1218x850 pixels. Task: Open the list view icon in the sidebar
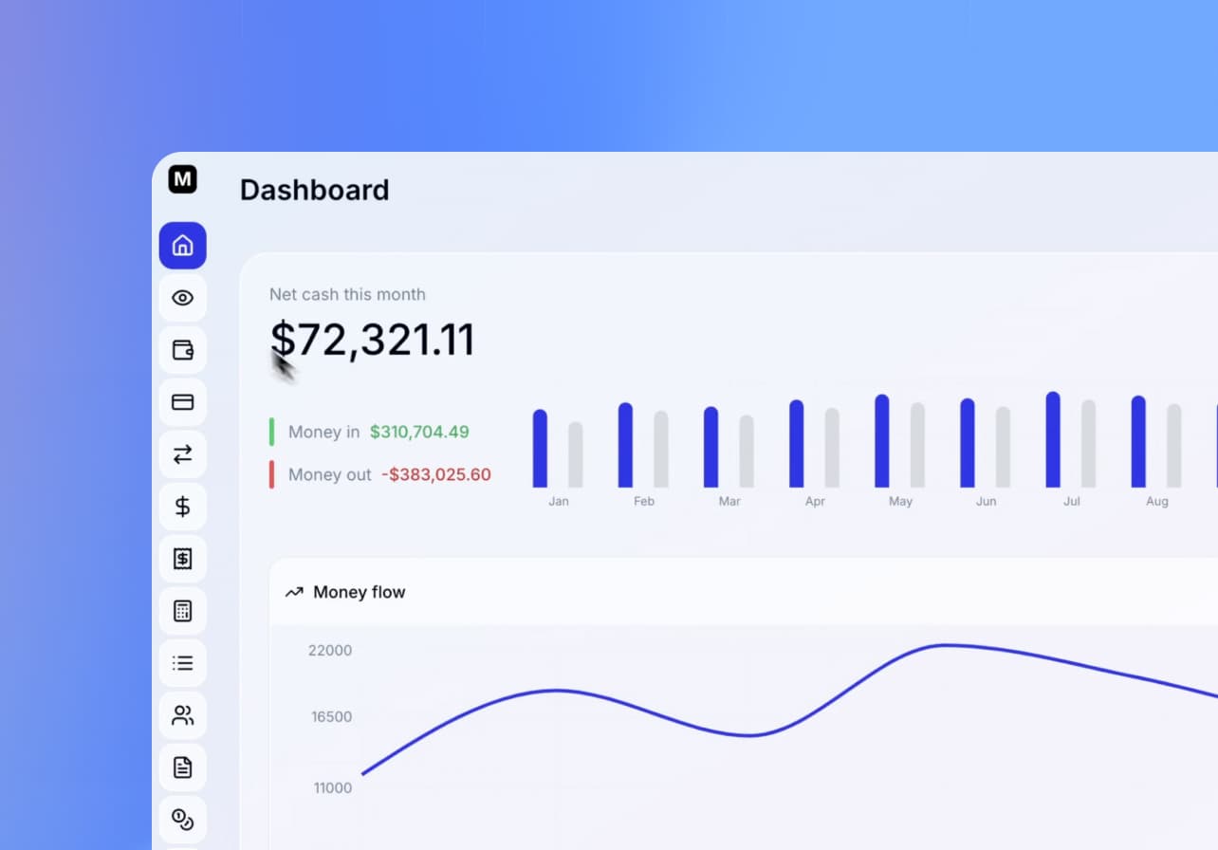tap(182, 662)
